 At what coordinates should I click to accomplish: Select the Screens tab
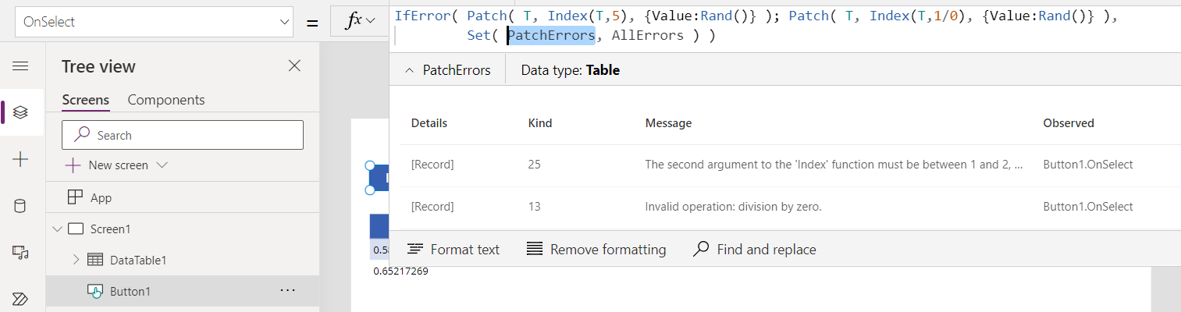click(85, 100)
